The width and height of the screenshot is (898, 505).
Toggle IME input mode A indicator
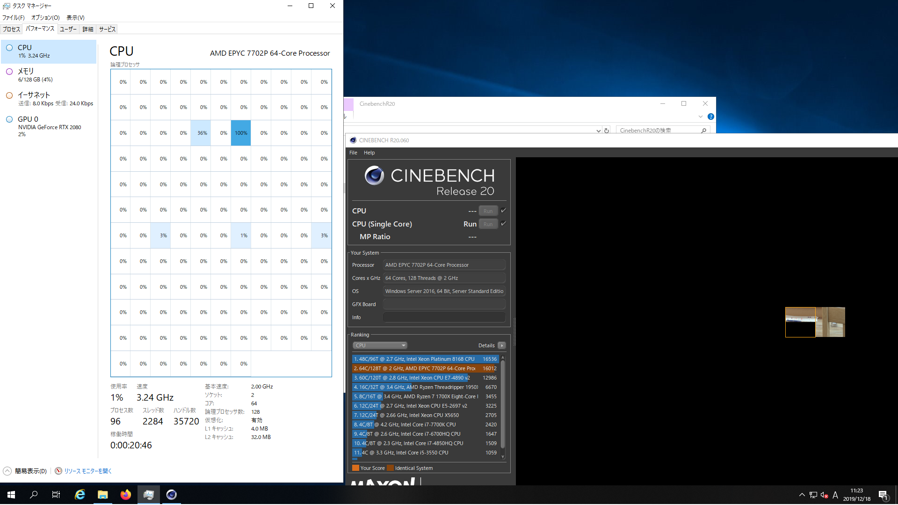[835, 495]
